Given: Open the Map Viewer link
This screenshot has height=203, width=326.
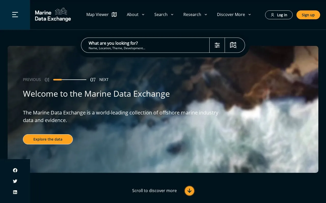Looking at the screenshot, I should pyautogui.click(x=101, y=14).
